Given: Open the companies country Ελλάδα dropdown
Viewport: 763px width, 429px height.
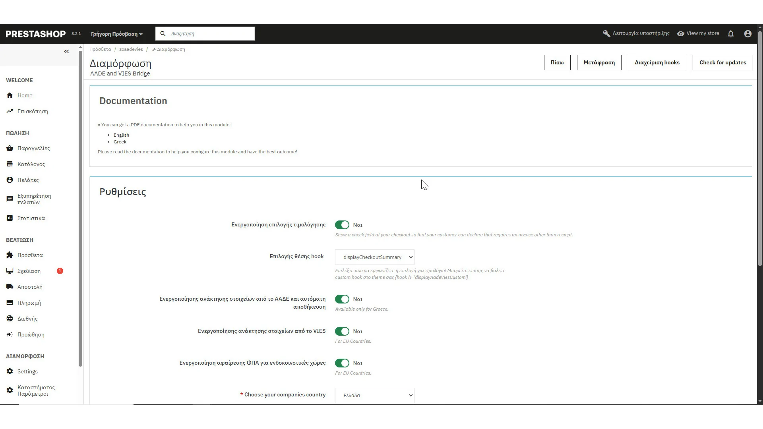Looking at the screenshot, I should click(374, 396).
